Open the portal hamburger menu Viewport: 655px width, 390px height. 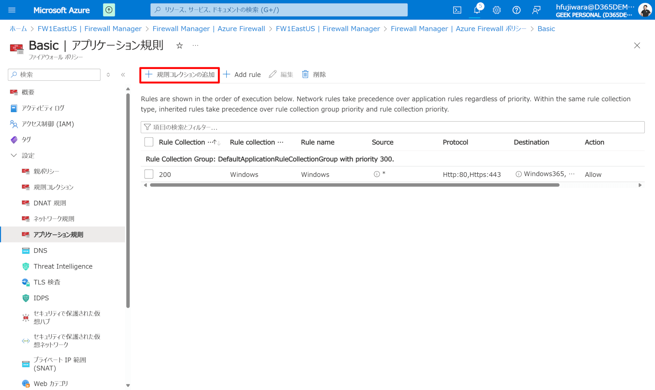click(12, 10)
